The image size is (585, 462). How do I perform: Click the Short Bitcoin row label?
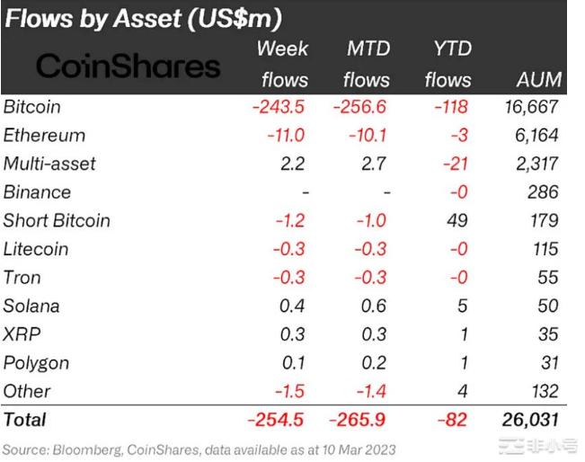[x=57, y=220]
